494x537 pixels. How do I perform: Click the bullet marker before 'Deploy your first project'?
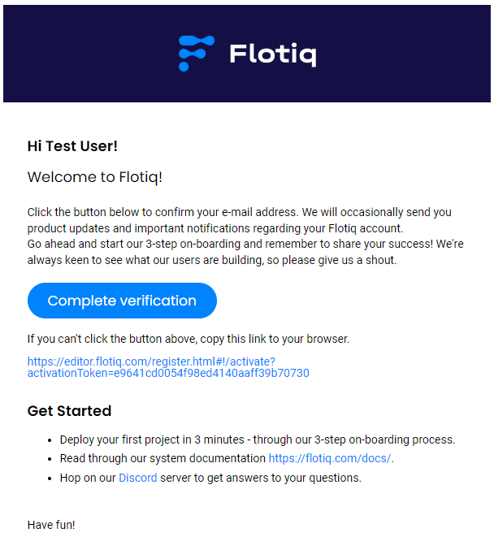coord(50,440)
